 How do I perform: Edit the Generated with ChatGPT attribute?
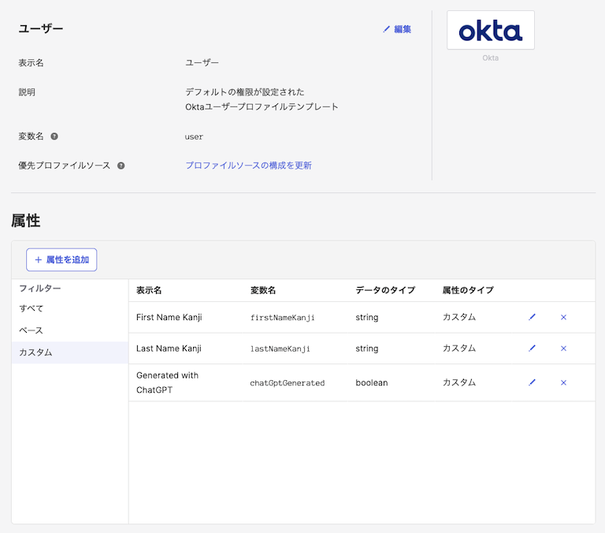(x=532, y=382)
